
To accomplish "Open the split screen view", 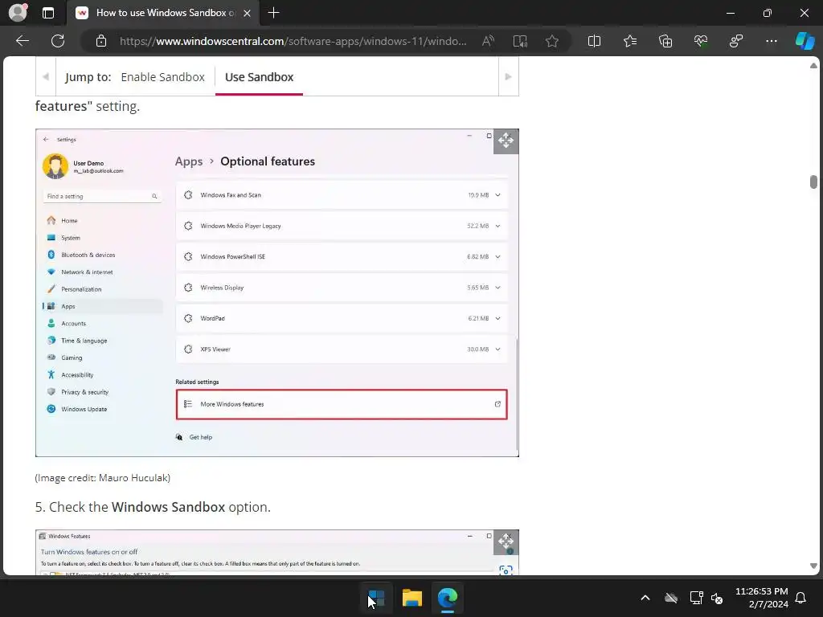I will pyautogui.click(x=594, y=41).
